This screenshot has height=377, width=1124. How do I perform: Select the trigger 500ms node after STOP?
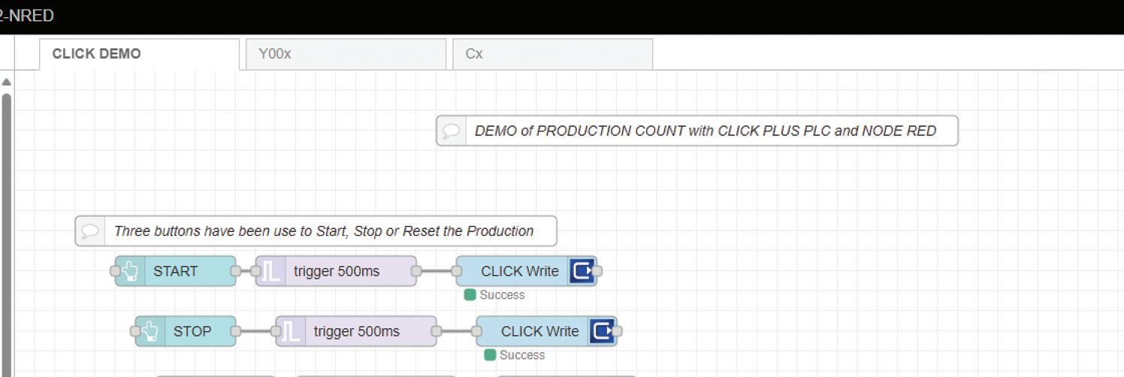tap(357, 331)
